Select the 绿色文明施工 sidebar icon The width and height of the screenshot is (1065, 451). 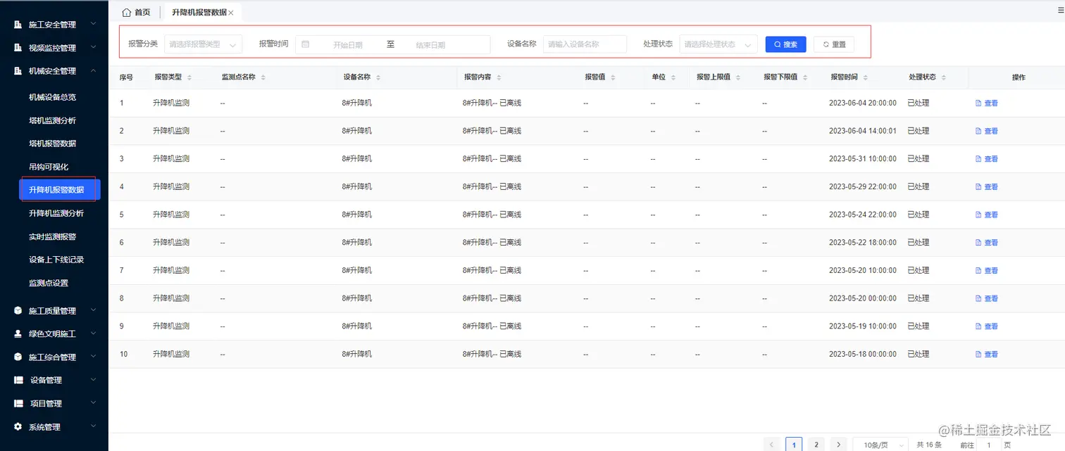pos(17,332)
